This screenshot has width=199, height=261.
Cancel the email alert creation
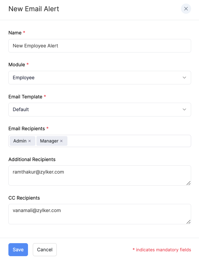(45, 250)
